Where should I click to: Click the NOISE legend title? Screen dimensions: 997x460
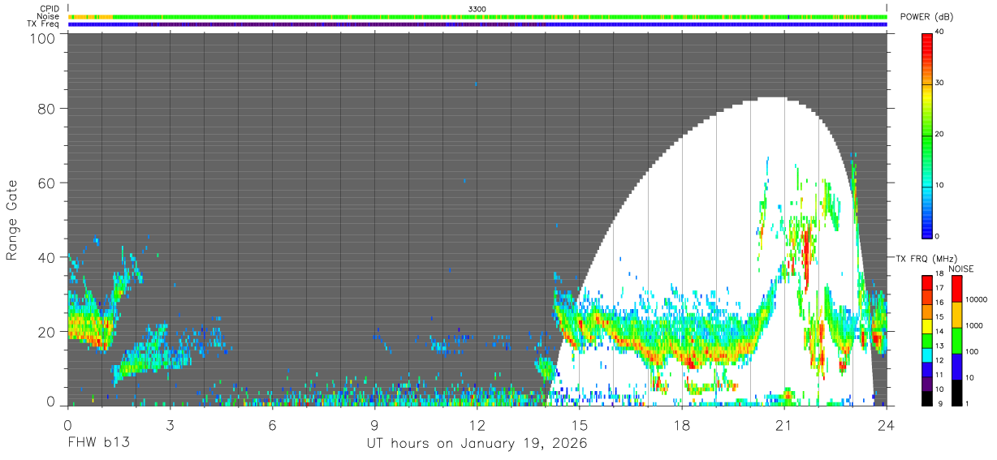tap(960, 269)
